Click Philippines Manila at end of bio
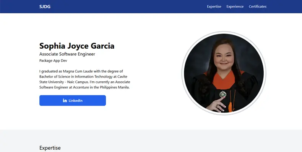302x152 pixels. [116, 87]
